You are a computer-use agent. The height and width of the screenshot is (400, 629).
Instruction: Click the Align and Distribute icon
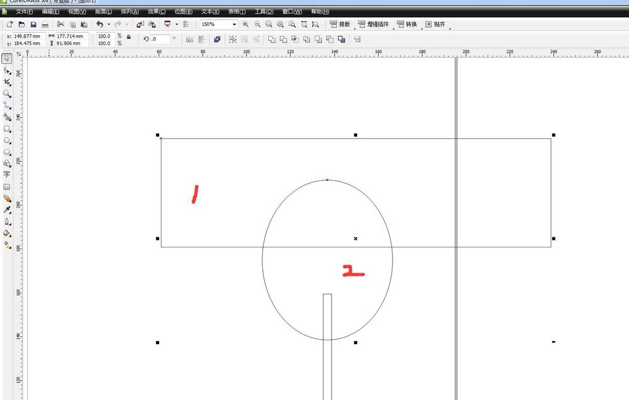(357, 39)
